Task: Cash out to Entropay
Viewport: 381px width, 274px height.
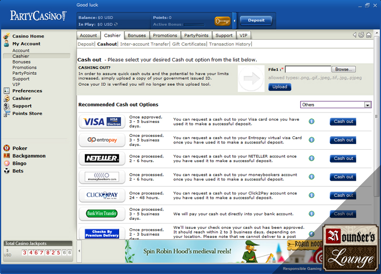Action: 343,140
